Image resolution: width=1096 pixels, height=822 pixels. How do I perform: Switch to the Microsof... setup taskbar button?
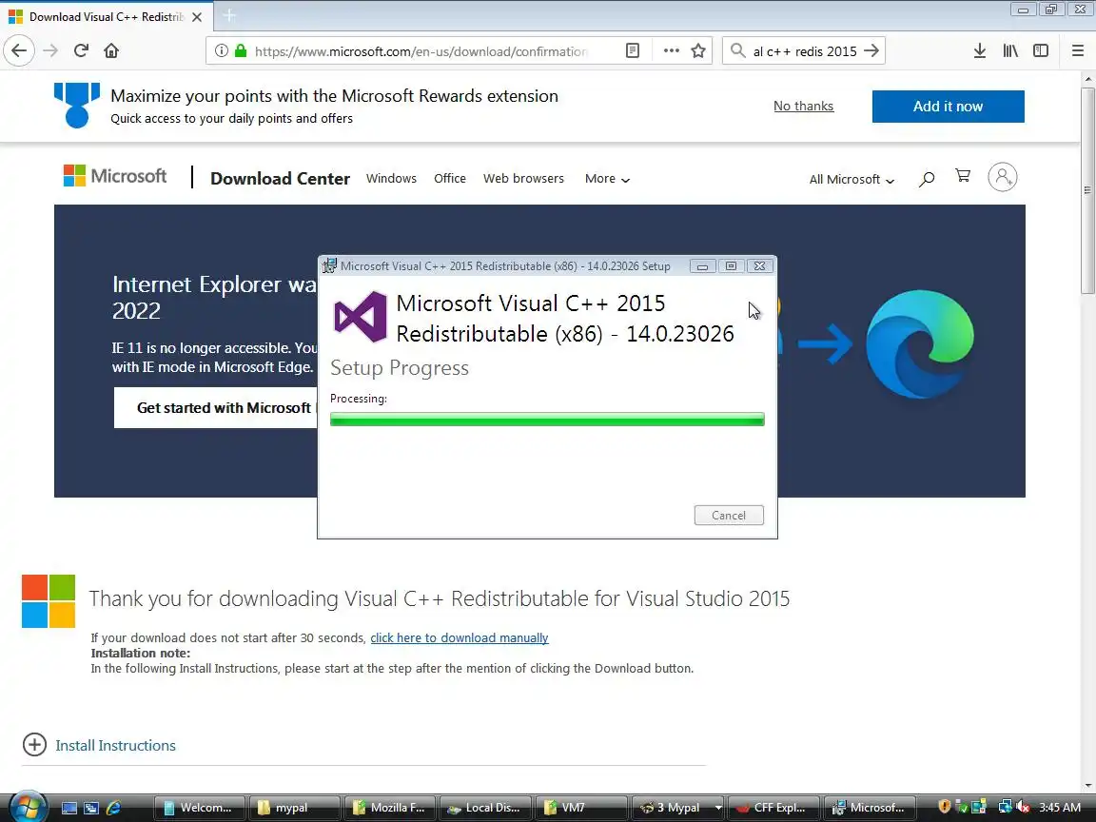pyautogui.click(x=870, y=808)
